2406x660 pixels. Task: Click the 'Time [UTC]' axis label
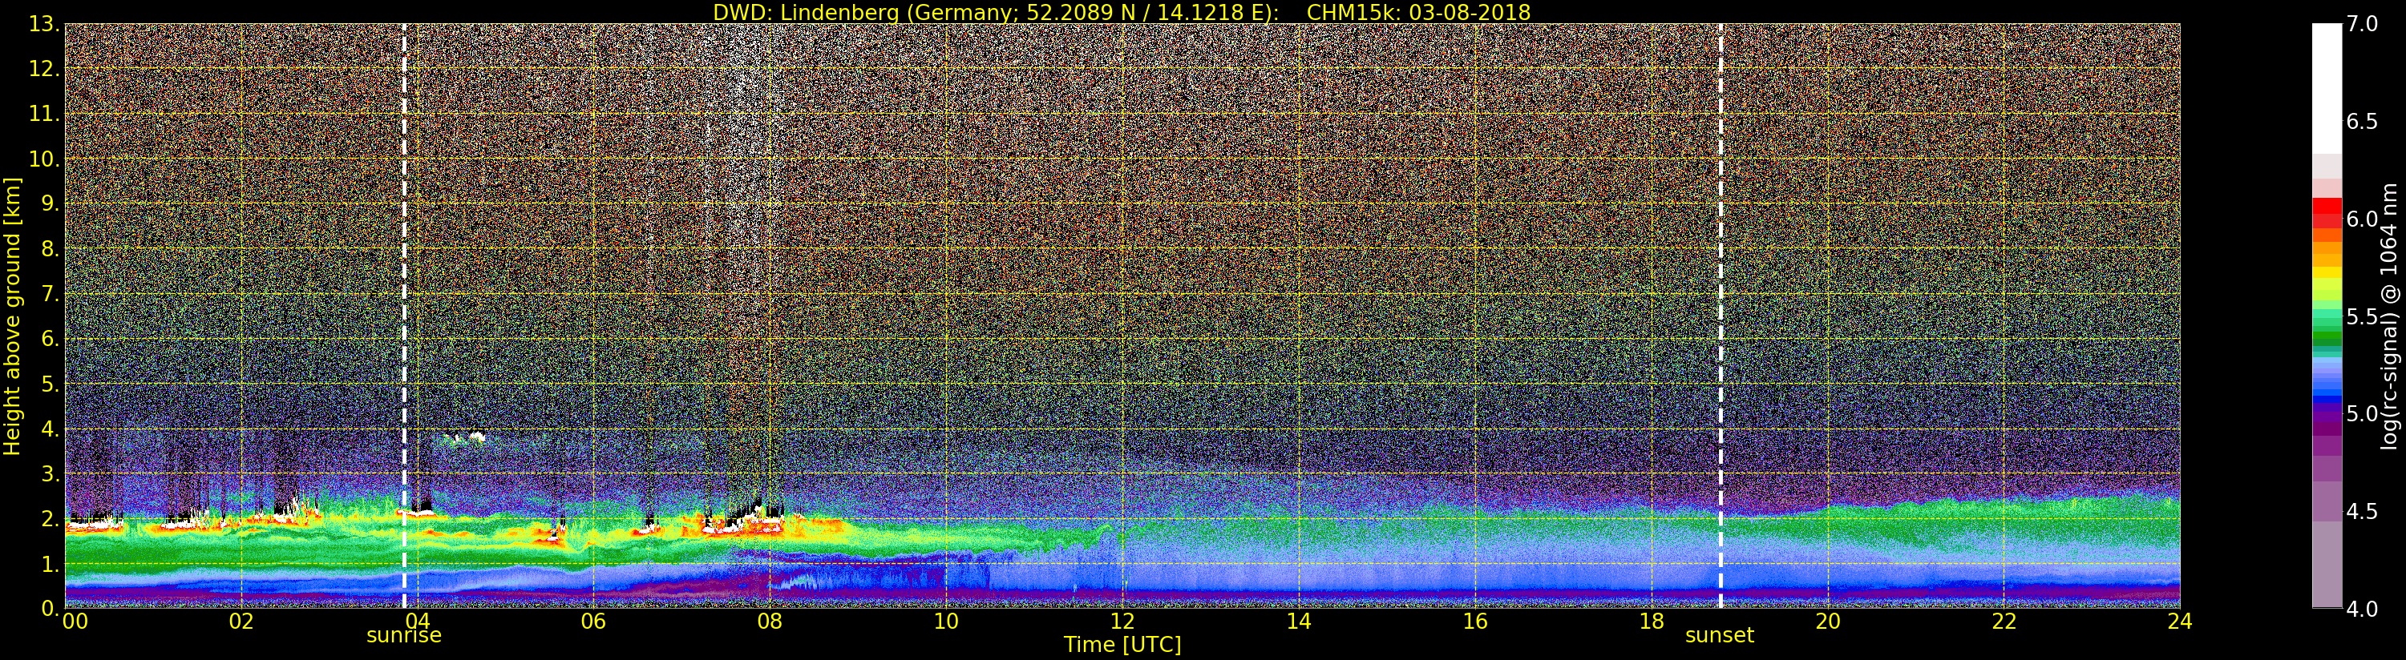tap(1122, 645)
